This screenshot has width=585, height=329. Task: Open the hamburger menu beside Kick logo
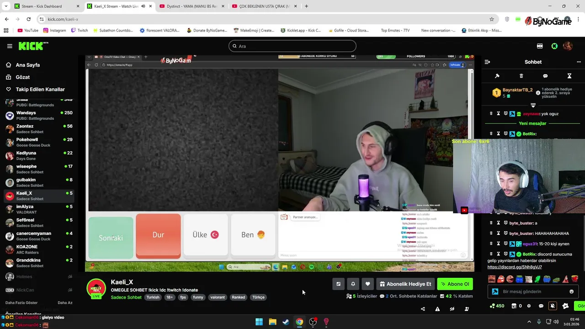10,46
